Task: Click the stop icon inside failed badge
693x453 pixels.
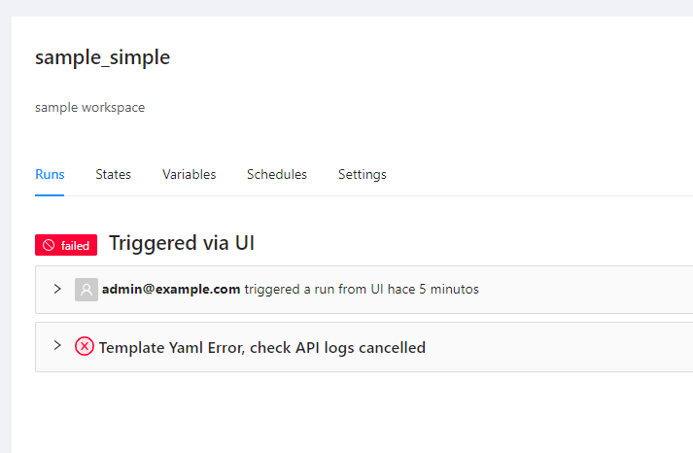Action: pyautogui.click(x=49, y=246)
